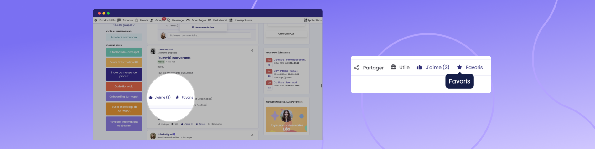Open Tout le knowledge de Jamespot
The width and height of the screenshot is (595, 149).
(124, 109)
